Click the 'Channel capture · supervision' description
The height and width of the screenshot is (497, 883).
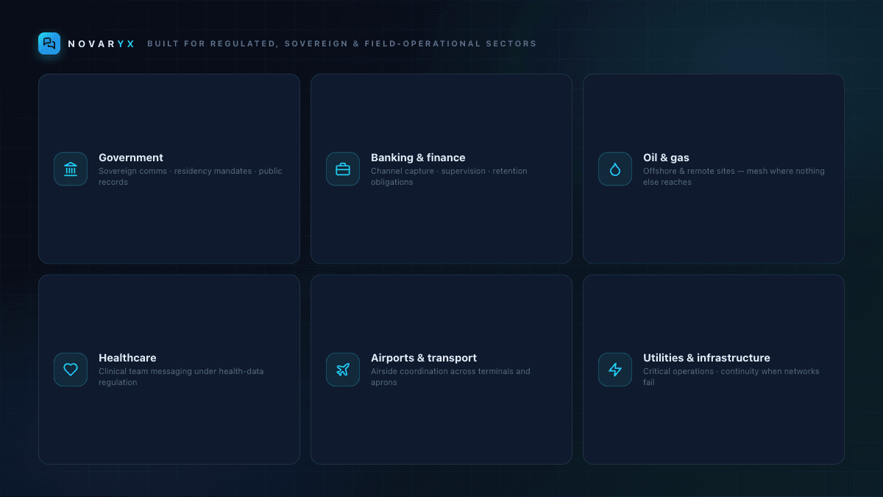tap(449, 177)
